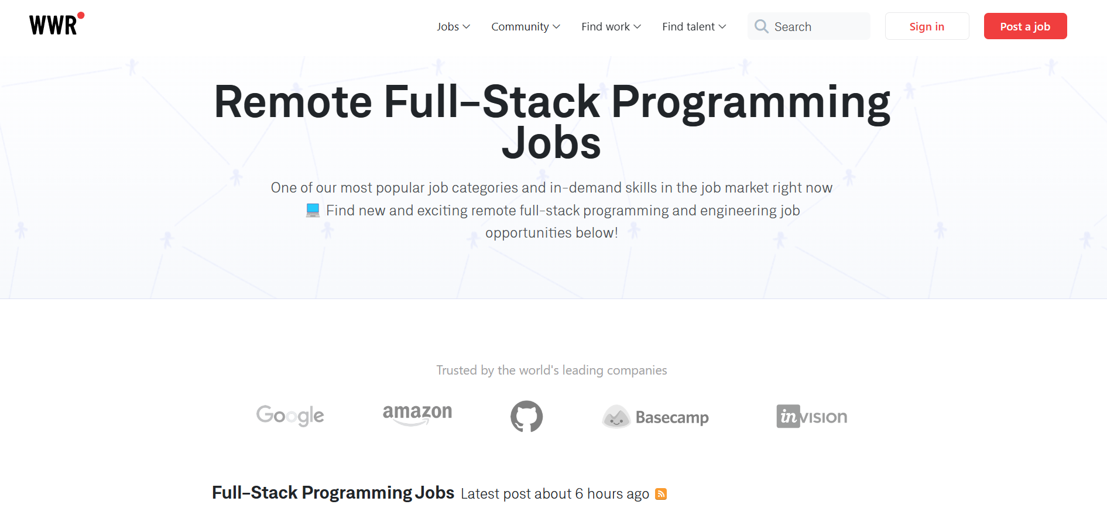
Task: Open the Jobs menu
Action: (454, 26)
